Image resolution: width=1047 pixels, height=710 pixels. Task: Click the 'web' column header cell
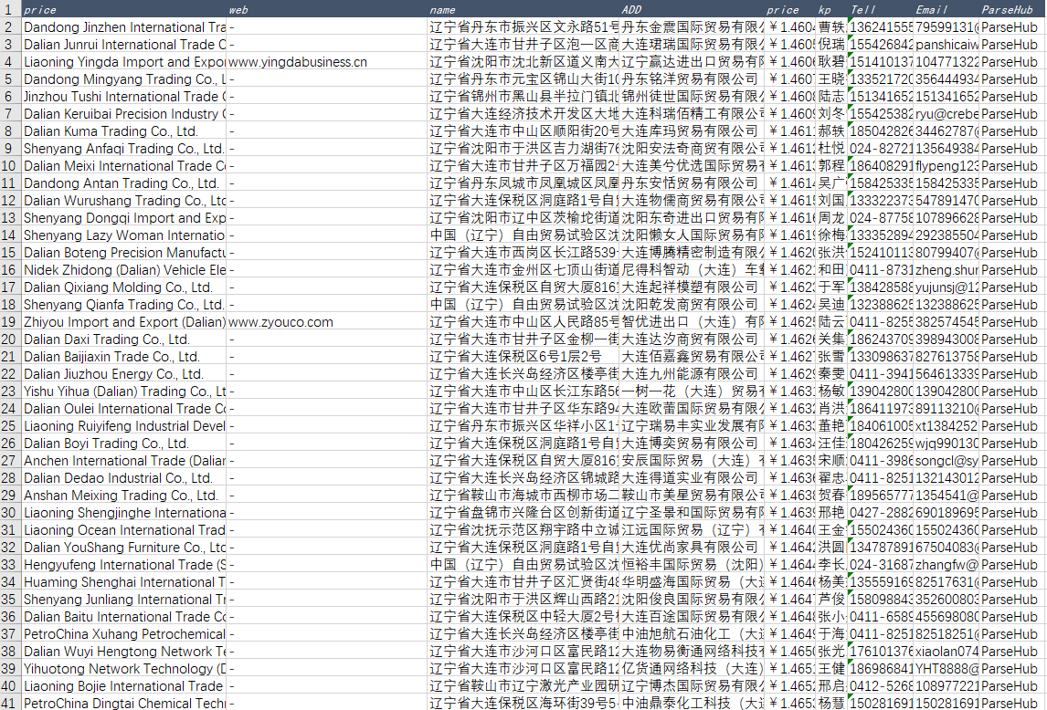tap(327, 9)
